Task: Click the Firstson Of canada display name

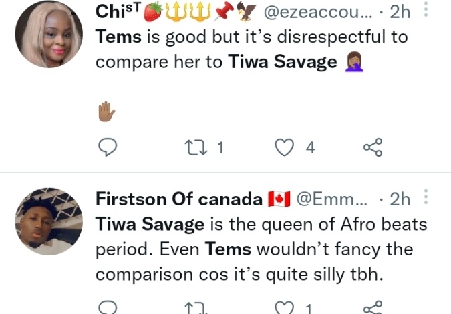Action: click(x=178, y=199)
